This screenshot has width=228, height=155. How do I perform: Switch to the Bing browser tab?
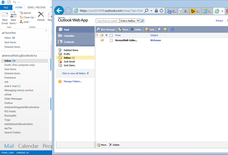pos(196,11)
